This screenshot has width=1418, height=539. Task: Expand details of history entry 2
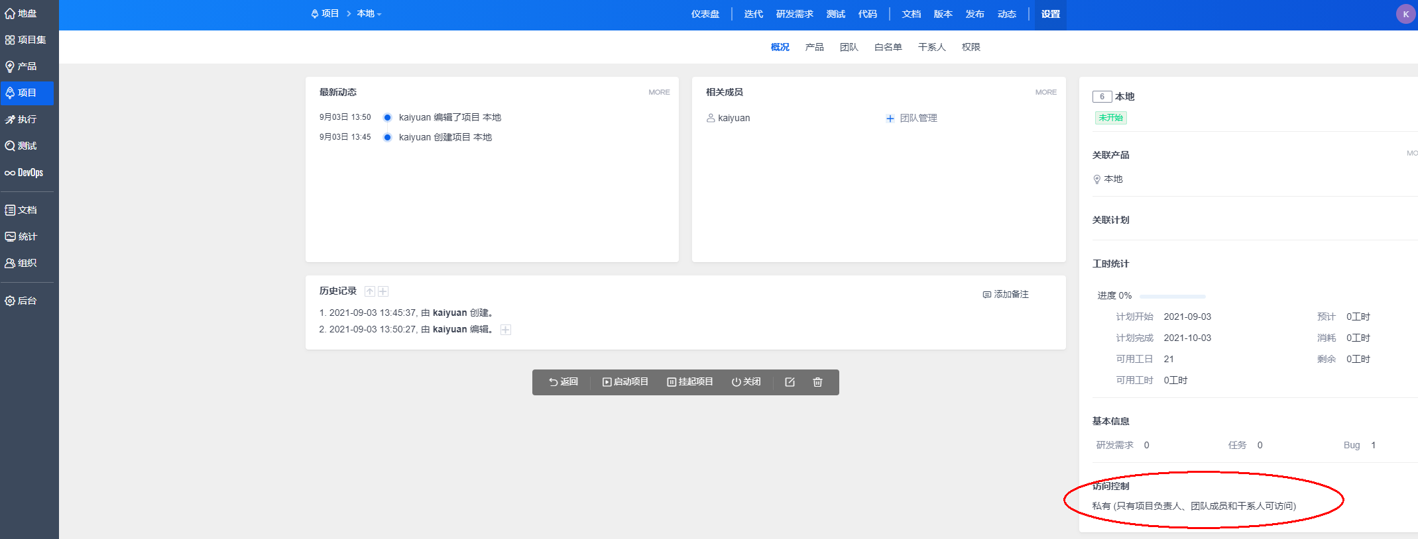tap(506, 330)
